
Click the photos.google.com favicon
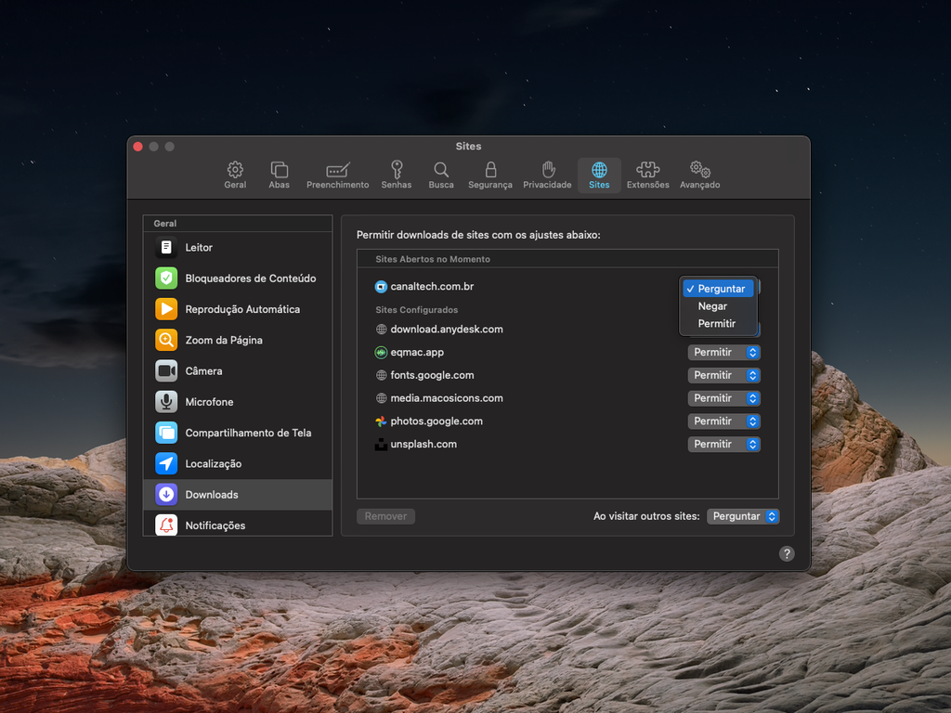coord(381,421)
